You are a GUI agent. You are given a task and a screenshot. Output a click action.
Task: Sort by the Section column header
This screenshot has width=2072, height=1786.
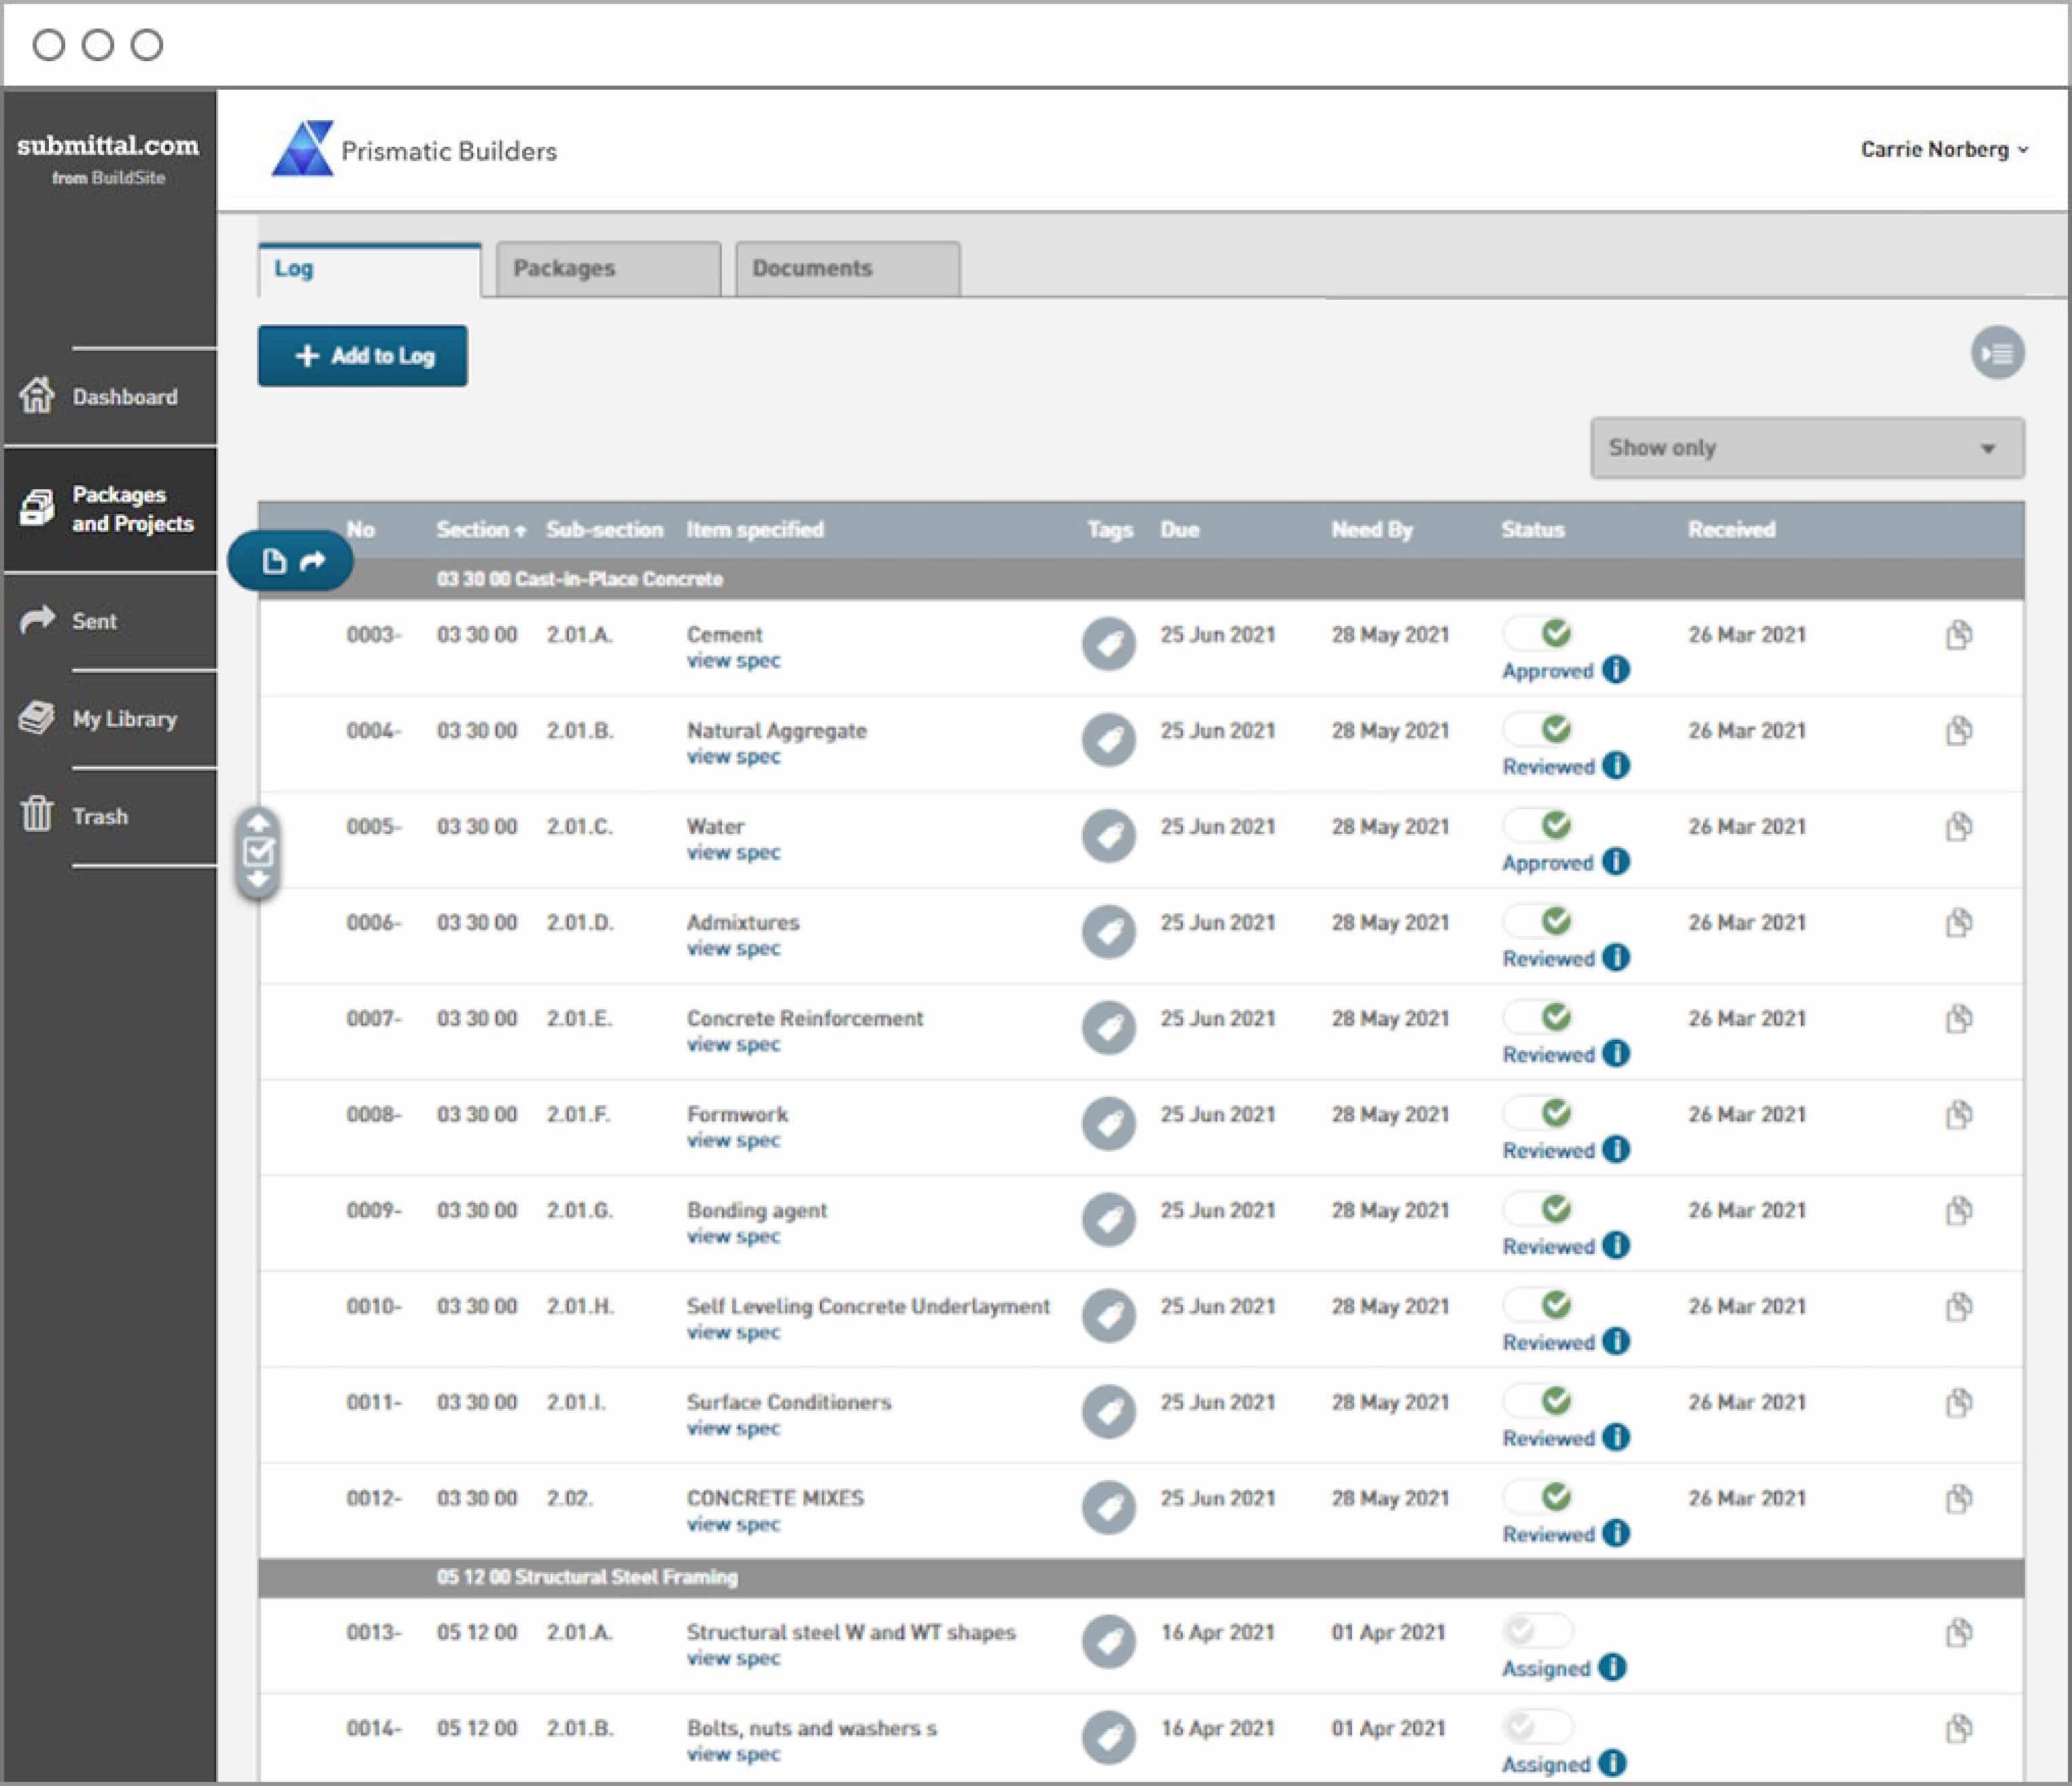pyautogui.click(x=481, y=530)
